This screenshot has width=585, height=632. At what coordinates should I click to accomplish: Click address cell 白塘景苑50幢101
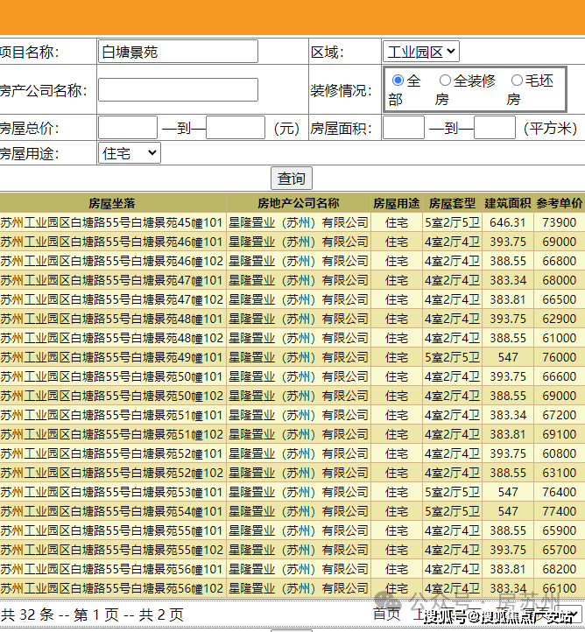point(112,376)
